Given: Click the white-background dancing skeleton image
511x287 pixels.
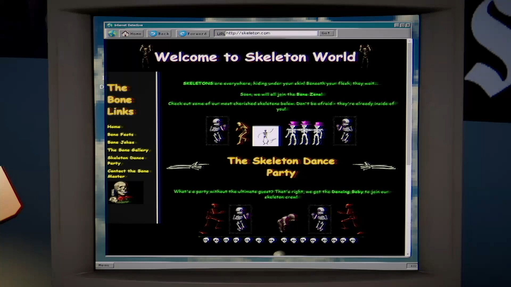Looking at the screenshot, I should click(x=265, y=136).
